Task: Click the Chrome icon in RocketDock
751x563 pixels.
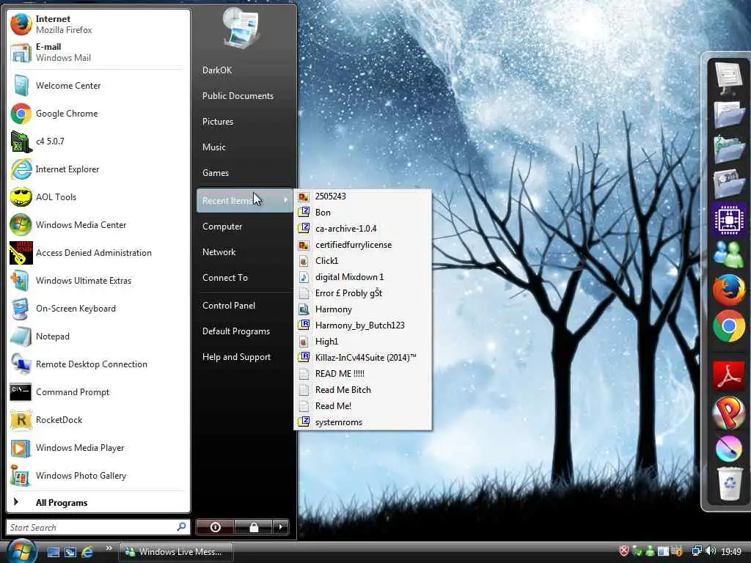Action: tap(728, 326)
